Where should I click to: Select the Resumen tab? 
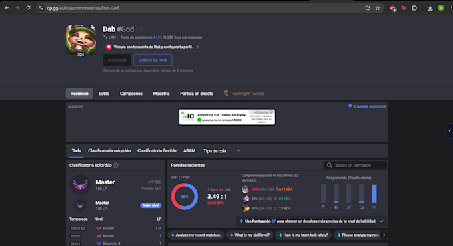(79, 94)
